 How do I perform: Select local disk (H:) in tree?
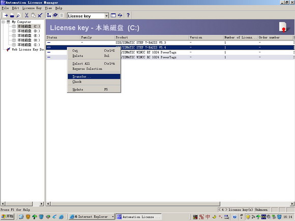point(29,40)
